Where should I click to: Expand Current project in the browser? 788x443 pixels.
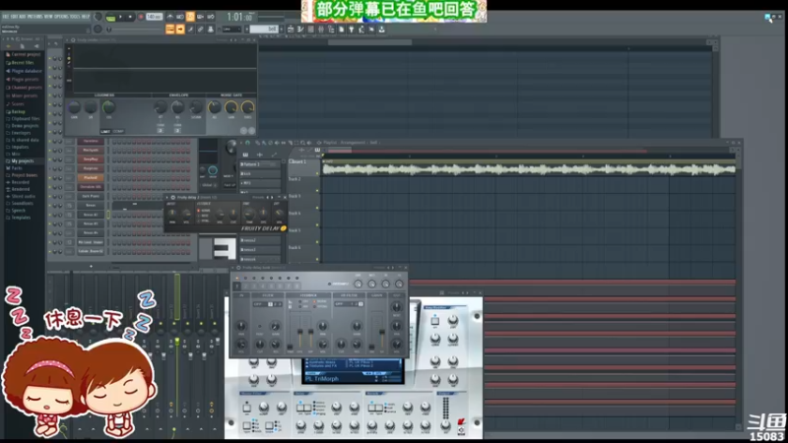click(23, 54)
